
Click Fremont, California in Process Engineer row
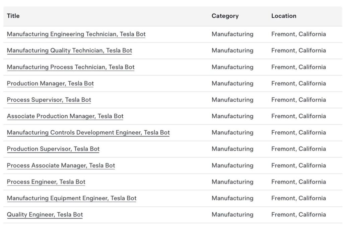point(298,182)
